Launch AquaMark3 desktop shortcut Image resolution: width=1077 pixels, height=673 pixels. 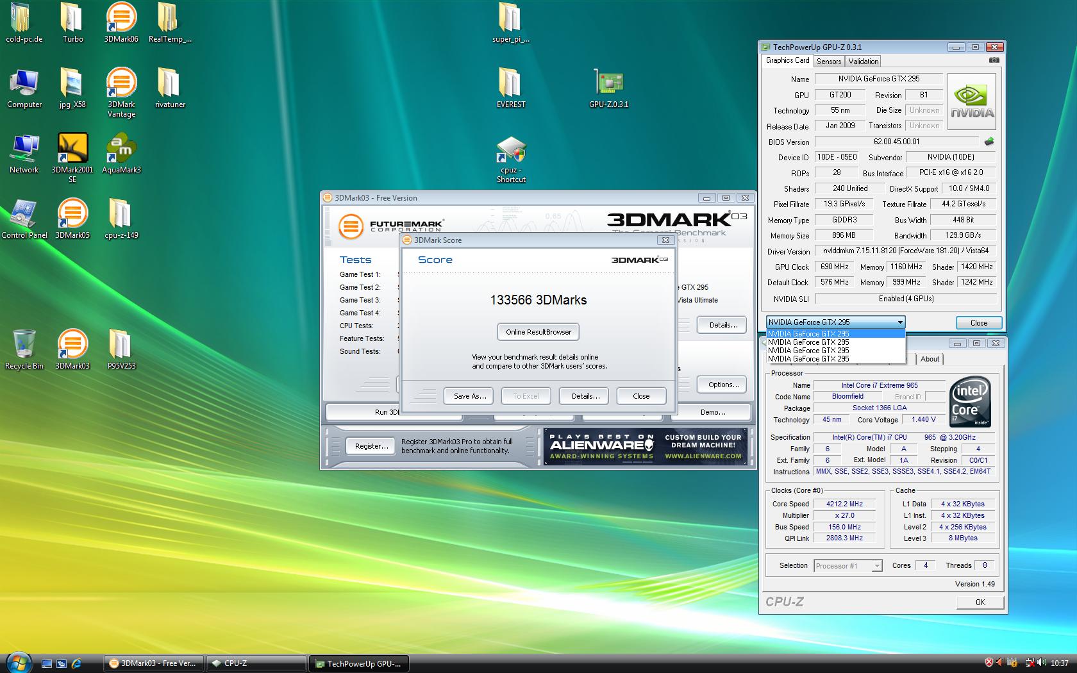(x=121, y=154)
